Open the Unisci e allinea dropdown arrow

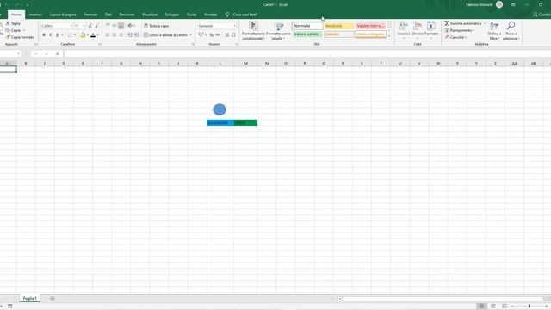tap(191, 35)
